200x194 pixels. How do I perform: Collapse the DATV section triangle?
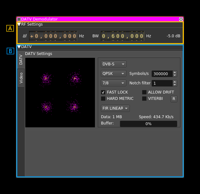(x=19, y=47)
